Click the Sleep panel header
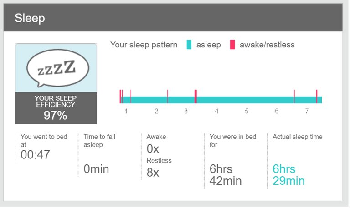The image size is (350, 209). (173, 18)
